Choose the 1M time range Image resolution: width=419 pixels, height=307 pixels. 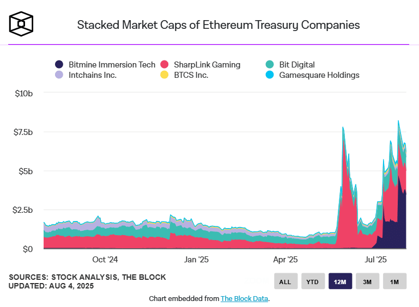[395, 281]
